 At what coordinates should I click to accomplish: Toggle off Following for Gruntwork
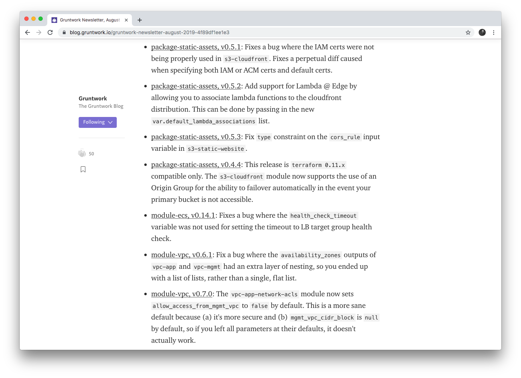93,122
